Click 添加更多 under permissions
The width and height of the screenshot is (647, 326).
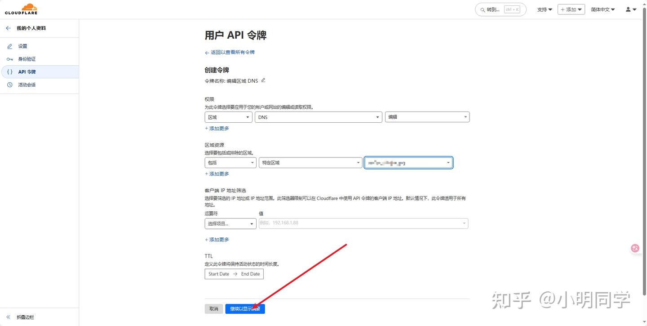click(217, 128)
